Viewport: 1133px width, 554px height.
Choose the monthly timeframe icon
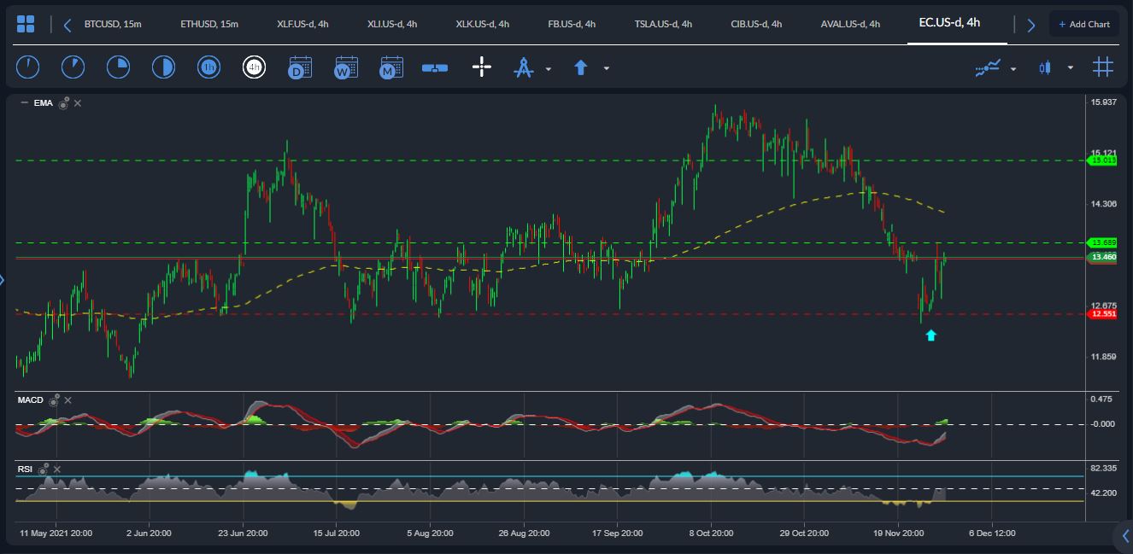(x=391, y=67)
